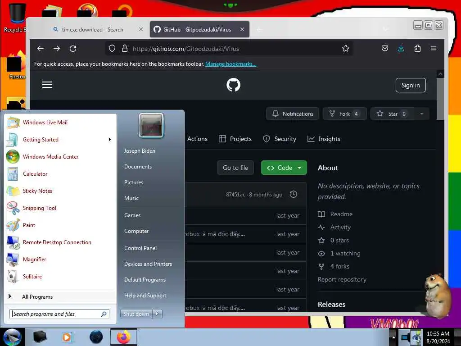The image size is (461, 346).
Task: Bookmark this page with the star icon
Action: (x=346, y=48)
